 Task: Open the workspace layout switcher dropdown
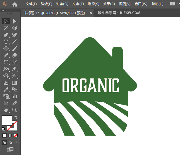coord(175,4)
